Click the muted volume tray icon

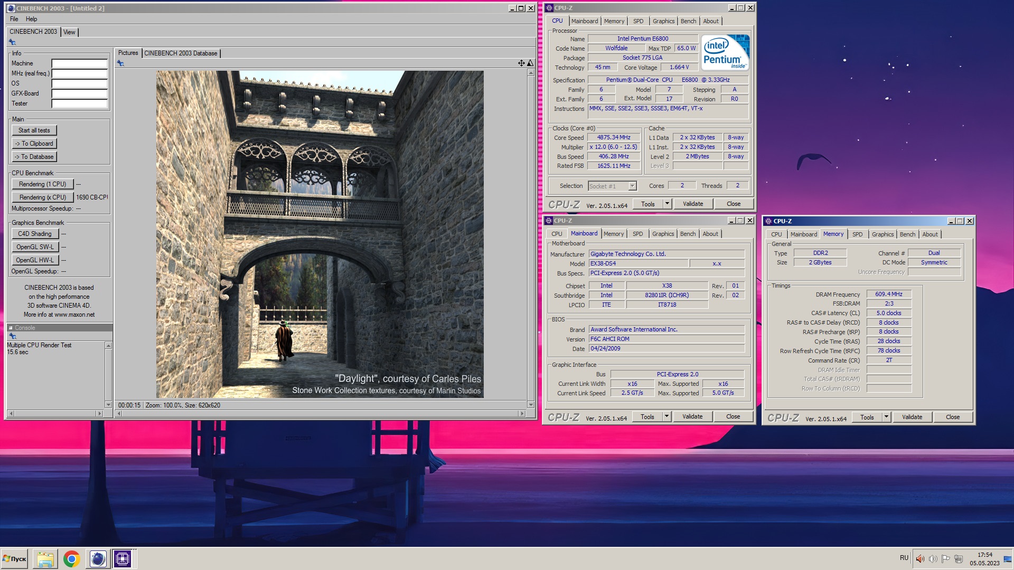pyautogui.click(x=920, y=559)
